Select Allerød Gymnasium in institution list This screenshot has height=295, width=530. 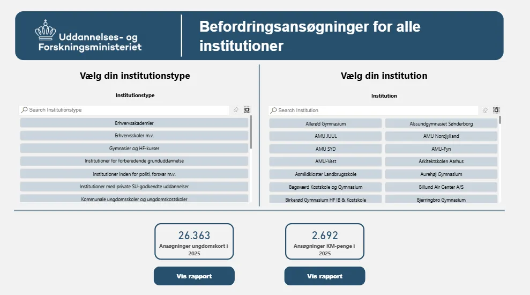325,123
